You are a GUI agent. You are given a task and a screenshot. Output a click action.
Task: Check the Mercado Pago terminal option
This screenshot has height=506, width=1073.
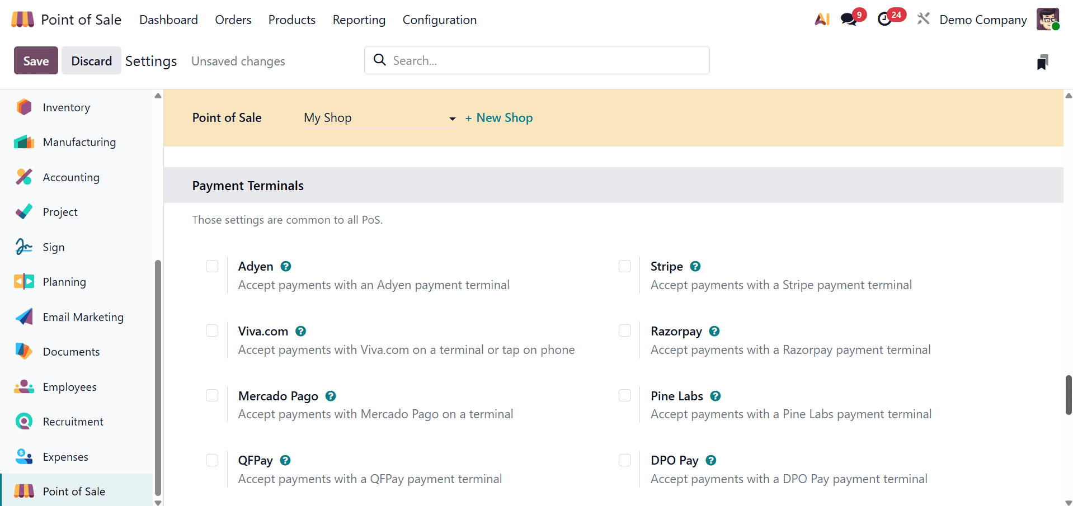tap(212, 395)
